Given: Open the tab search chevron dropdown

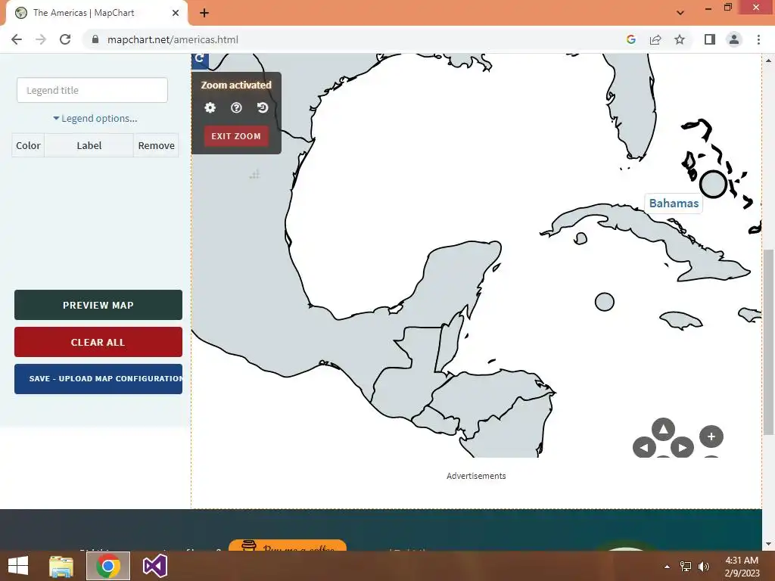Looking at the screenshot, I should pyautogui.click(x=680, y=13).
